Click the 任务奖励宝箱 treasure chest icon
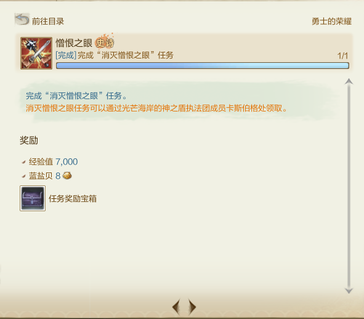 [33, 198]
